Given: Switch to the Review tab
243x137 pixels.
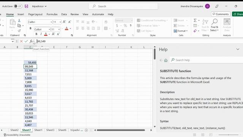Looking at the screenshot, I should click(74, 14).
